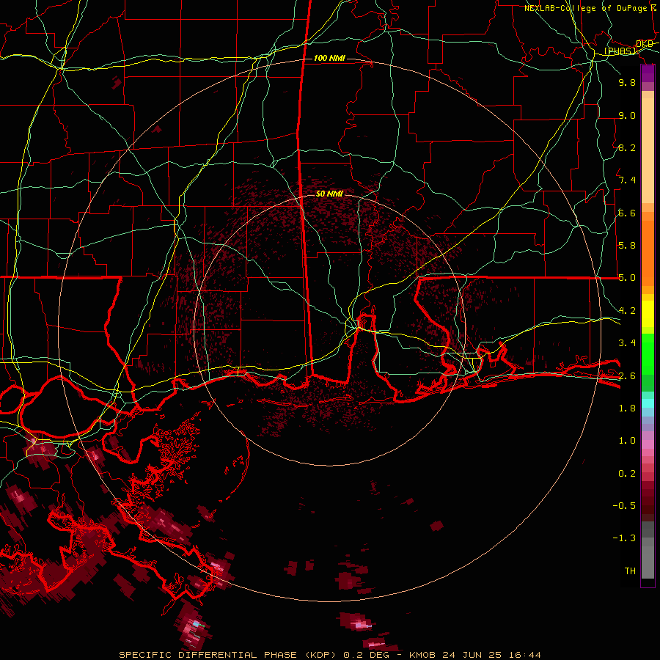Click the -1.3 value on the color scale
The image size is (660, 660).
click(x=624, y=538)
